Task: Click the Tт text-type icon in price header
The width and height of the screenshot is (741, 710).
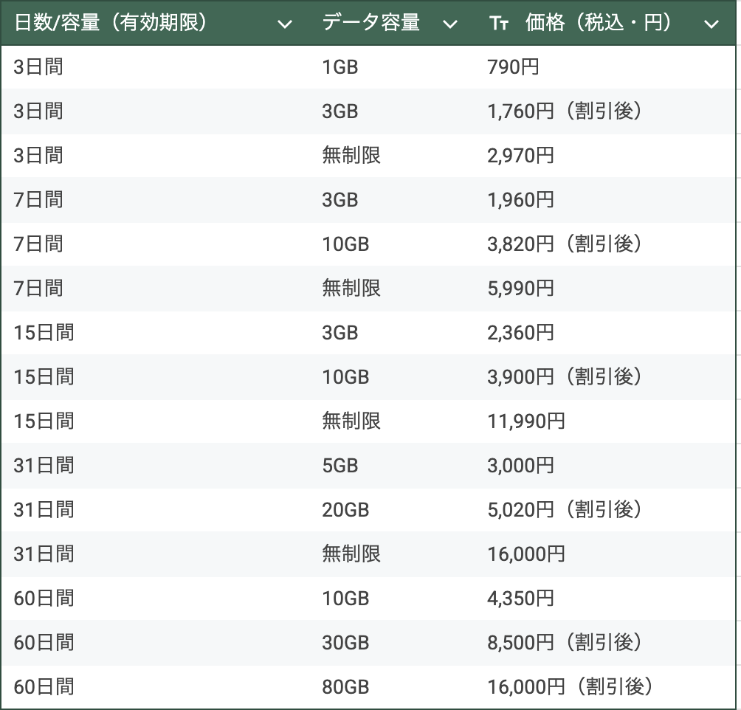Action: 499,24
